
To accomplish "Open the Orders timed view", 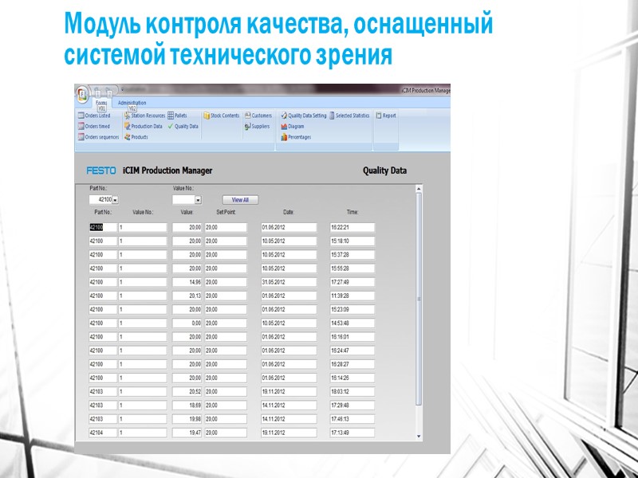I will point(94,127).
